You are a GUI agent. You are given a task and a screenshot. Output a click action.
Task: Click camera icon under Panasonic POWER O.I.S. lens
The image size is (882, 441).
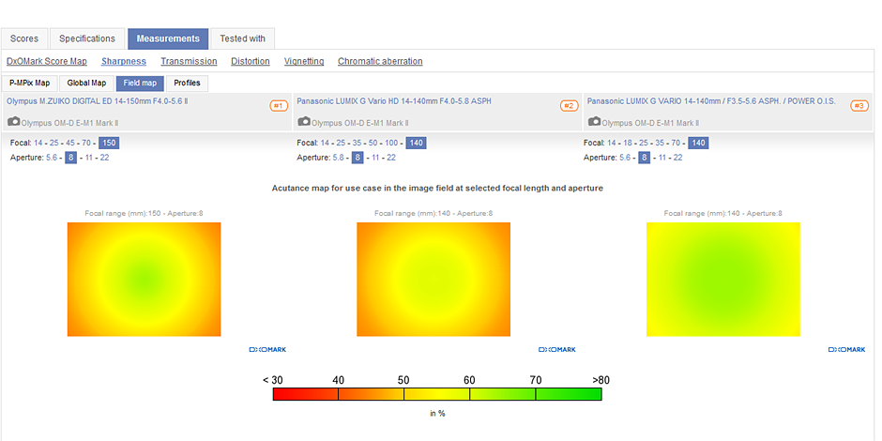pos(593,122)
